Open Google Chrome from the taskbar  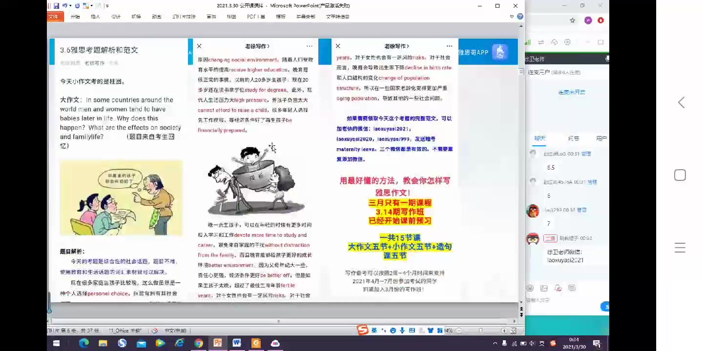click(x=199, y=343)
